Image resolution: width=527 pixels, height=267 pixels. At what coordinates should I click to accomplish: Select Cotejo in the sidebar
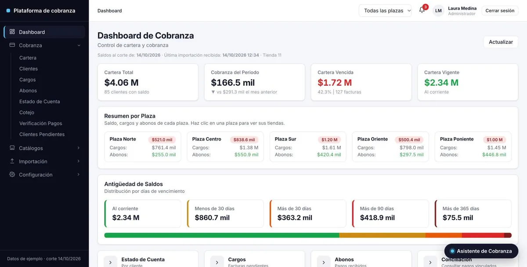pyautogui.click(x=27, y=112)
